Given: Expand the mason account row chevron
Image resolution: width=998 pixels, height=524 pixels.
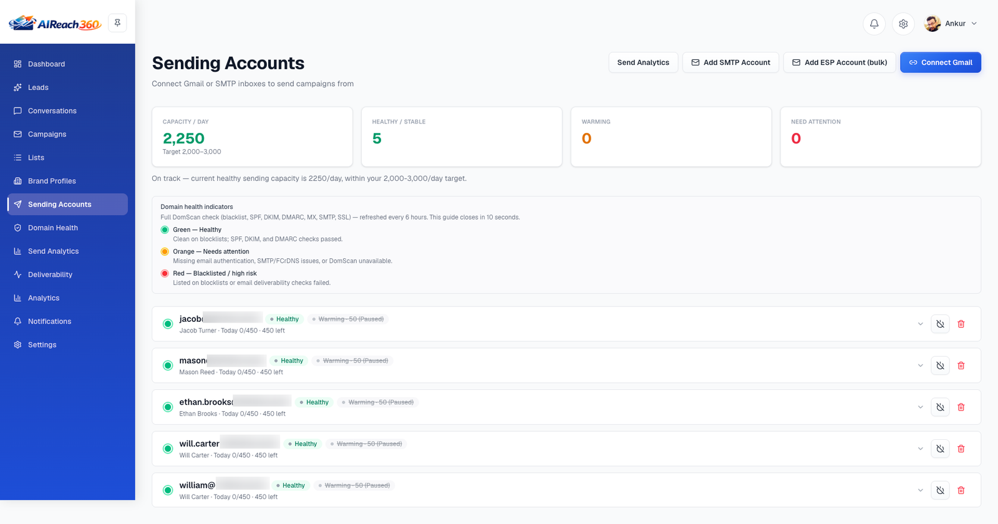Looking at the screenshot, I should tap(920, 366).
